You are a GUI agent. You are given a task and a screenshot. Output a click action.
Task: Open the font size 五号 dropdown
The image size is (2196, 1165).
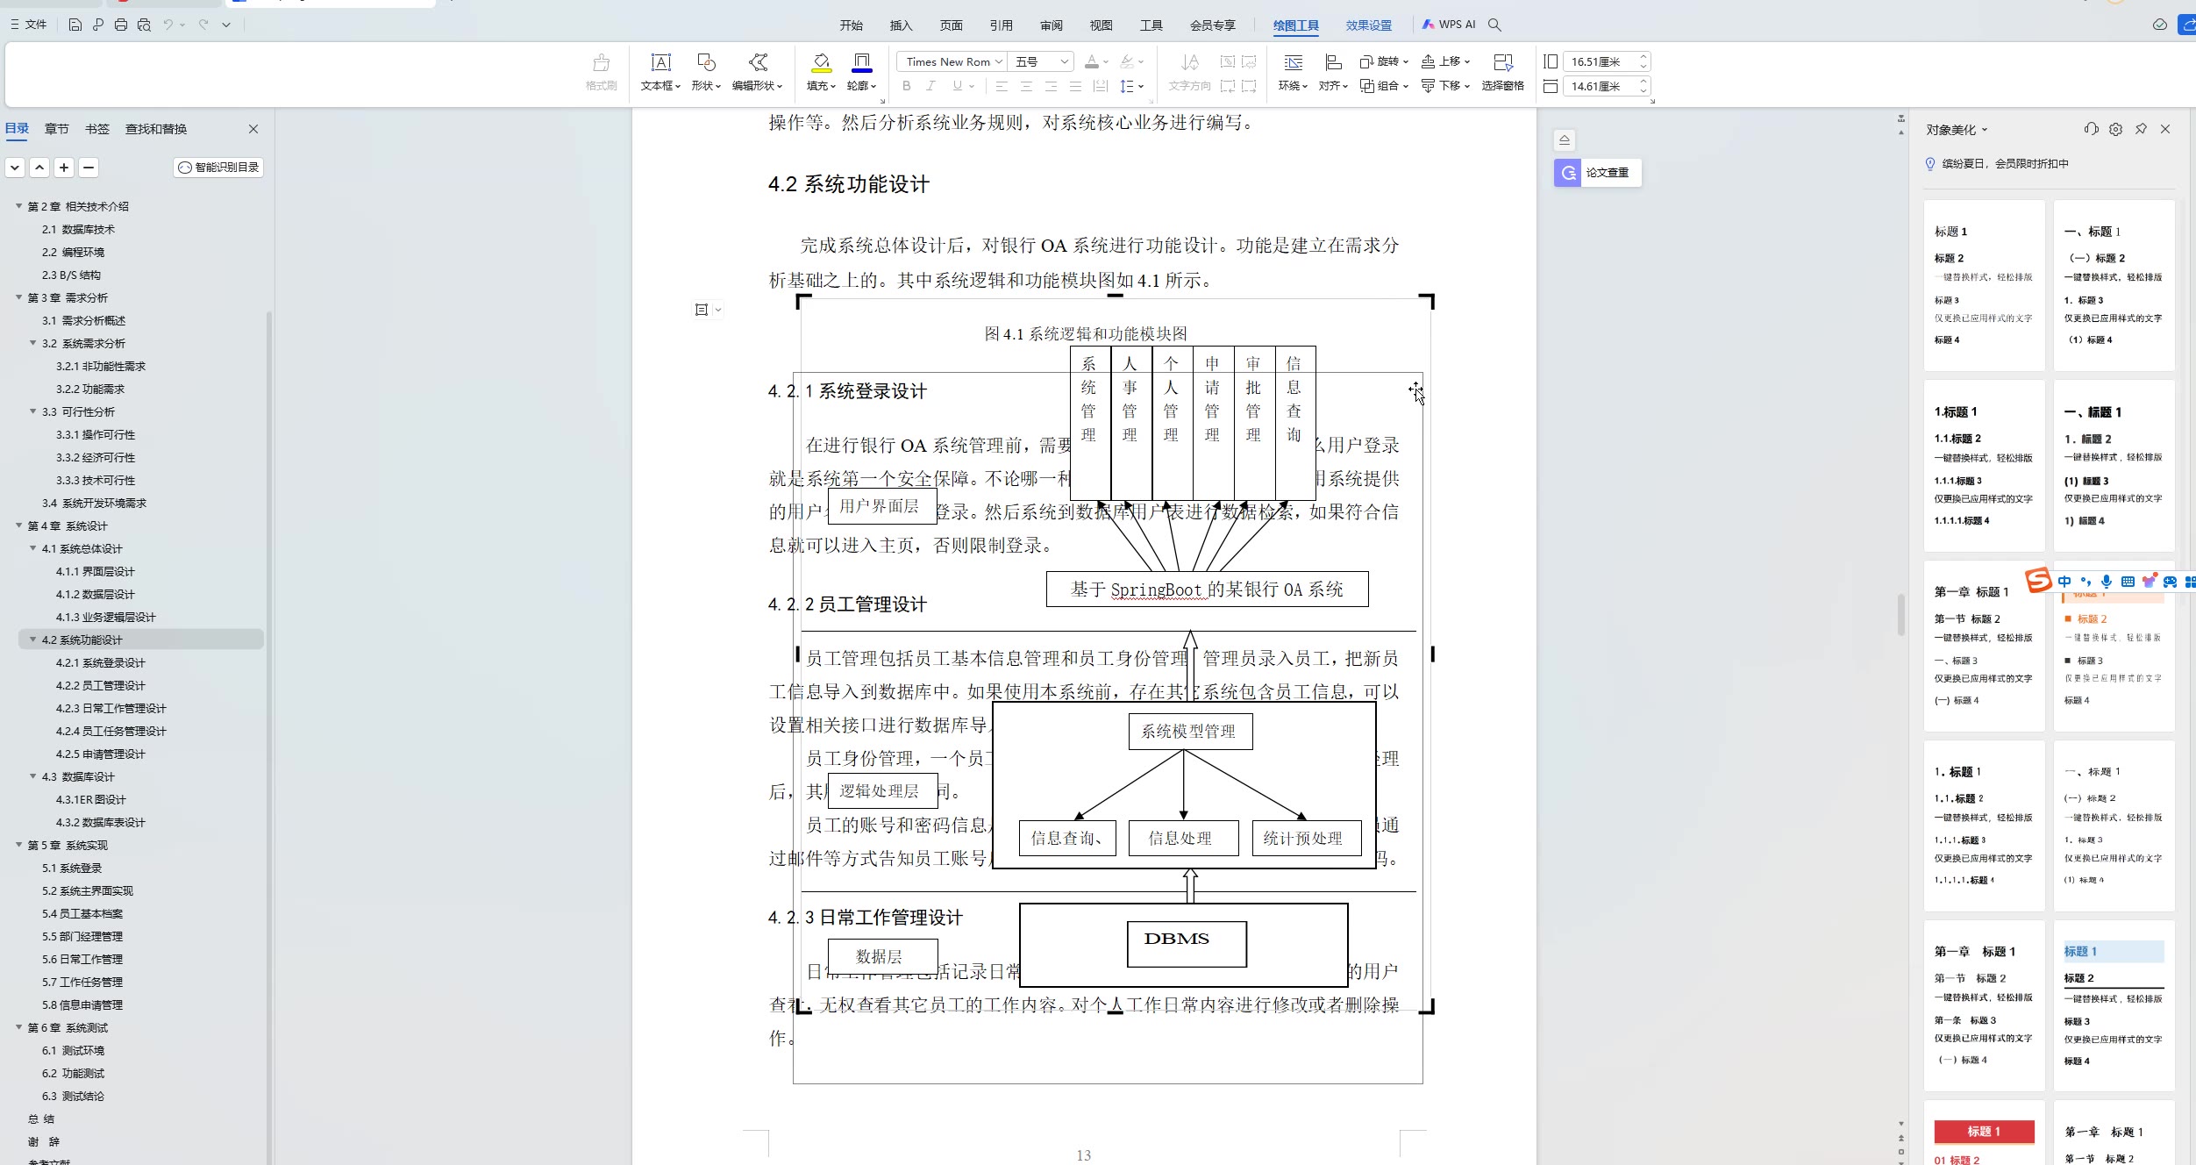(1065, 61)
